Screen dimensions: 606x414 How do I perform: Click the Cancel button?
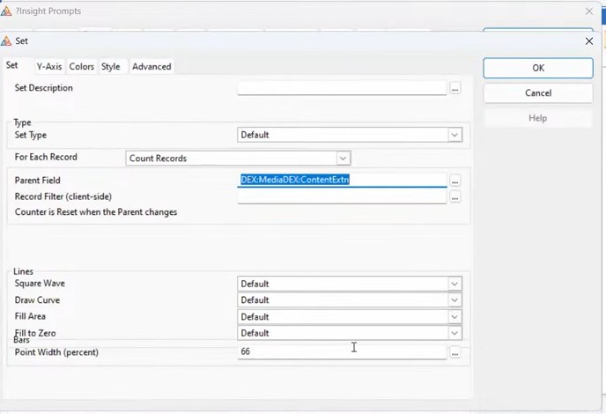click(537, 93)
